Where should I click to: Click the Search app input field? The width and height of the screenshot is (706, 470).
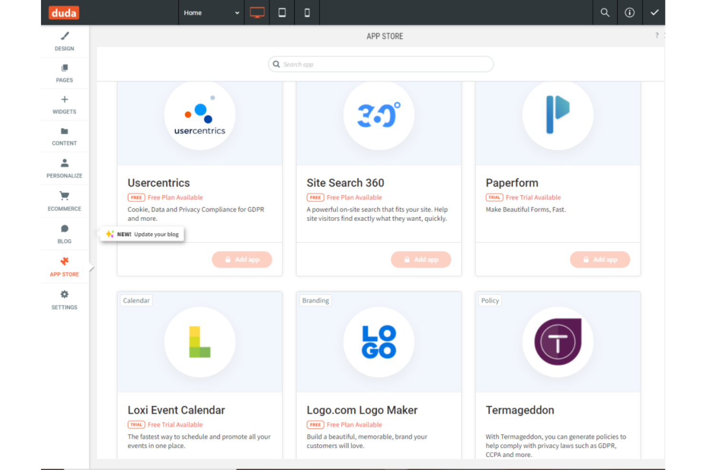380,64
